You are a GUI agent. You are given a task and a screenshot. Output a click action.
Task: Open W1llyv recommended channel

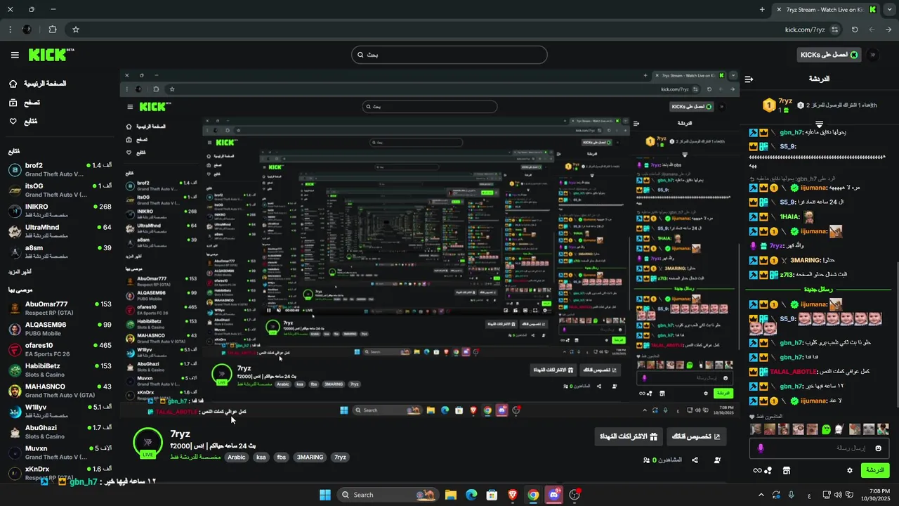point(60,411)
